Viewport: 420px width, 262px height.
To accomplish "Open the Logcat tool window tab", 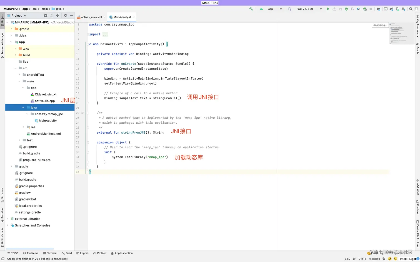I will [82, 253].
